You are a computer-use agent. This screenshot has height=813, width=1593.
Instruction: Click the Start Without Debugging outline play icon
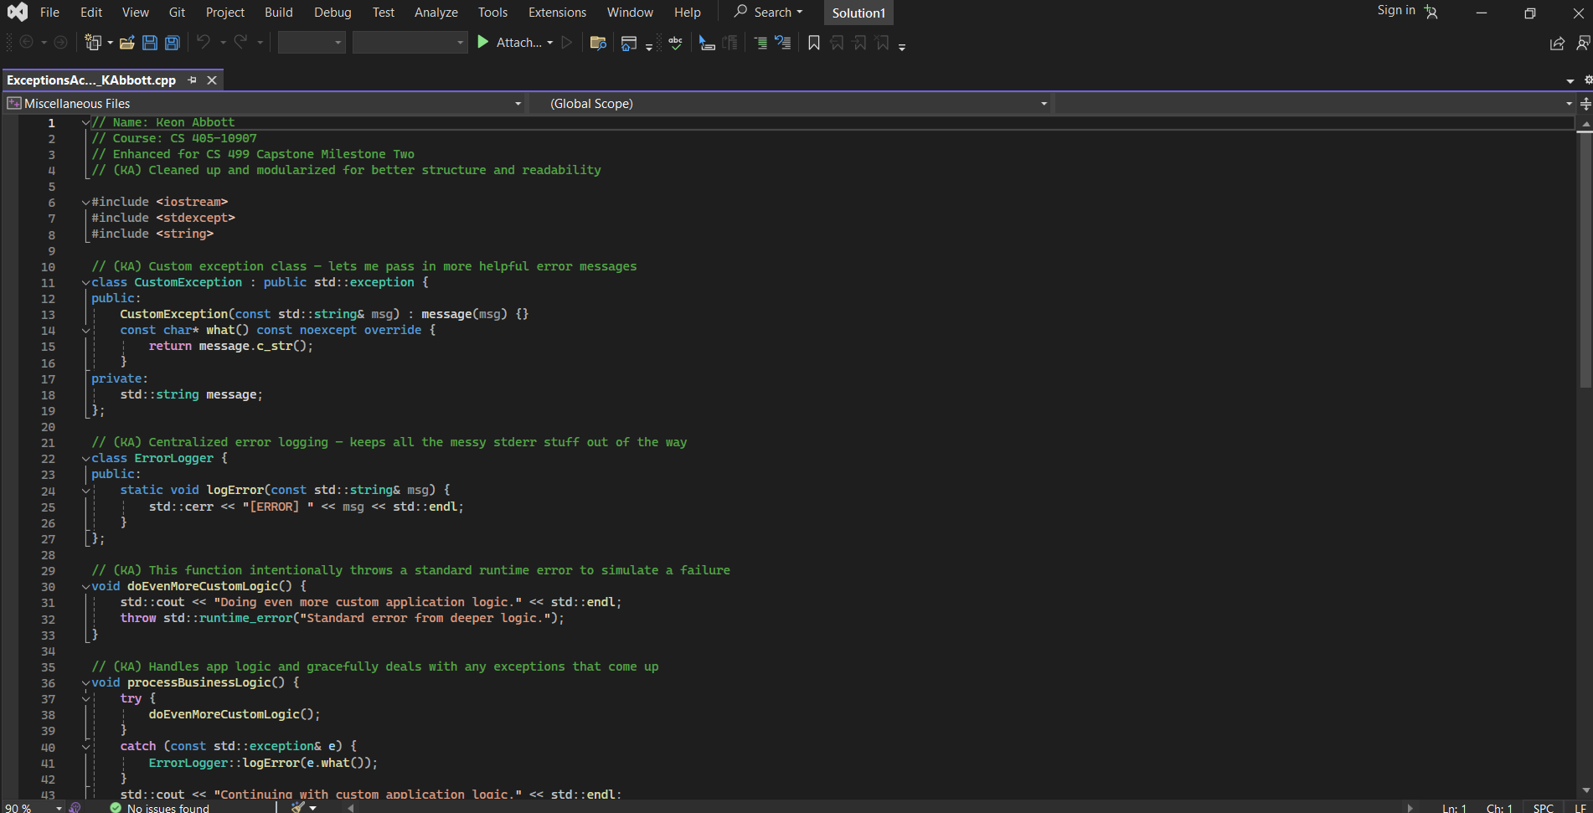click(567, 42)
